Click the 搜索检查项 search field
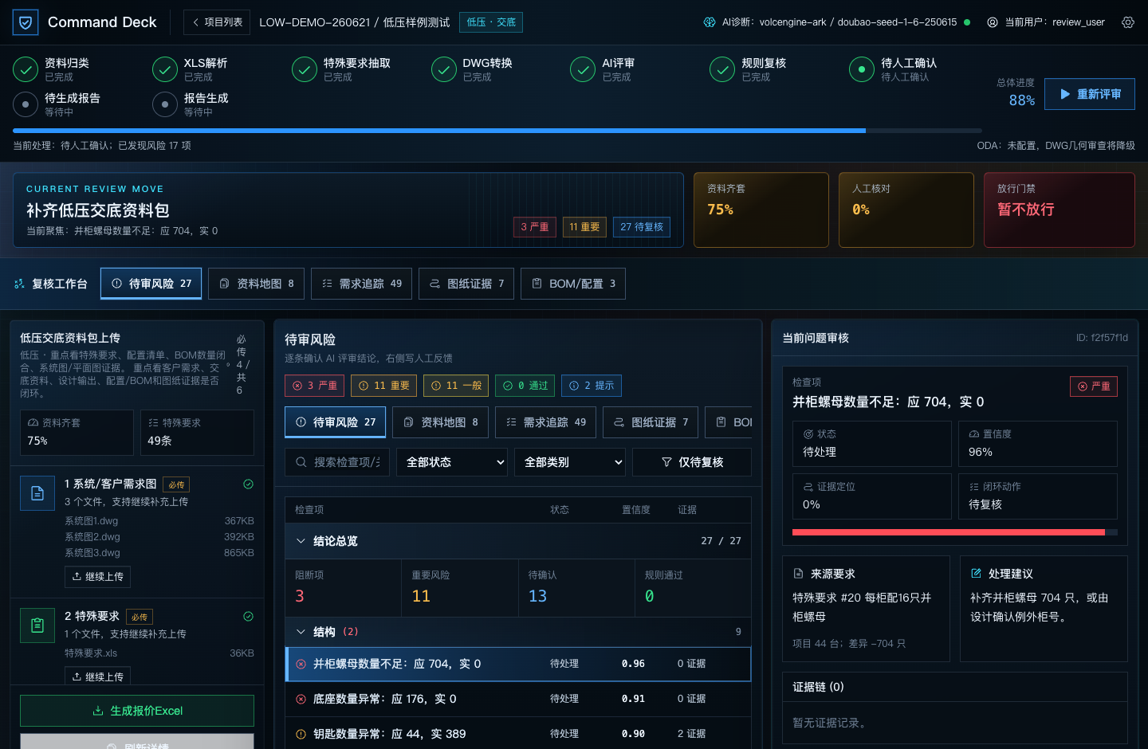This screenshot has width=1148, height=749. coord(337,462)
